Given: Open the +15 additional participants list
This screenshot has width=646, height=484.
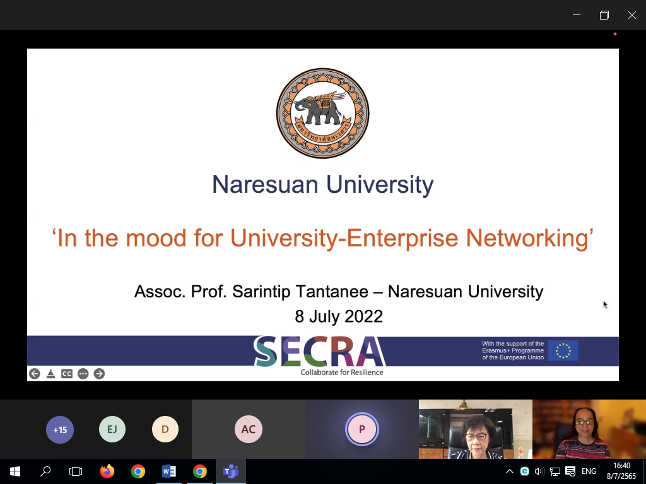Looking at the screenshot, I should (60, 430).
